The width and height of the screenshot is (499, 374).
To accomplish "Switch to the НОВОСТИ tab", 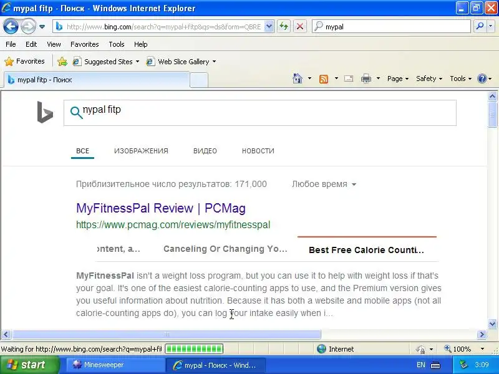I will tap(258, 151).
